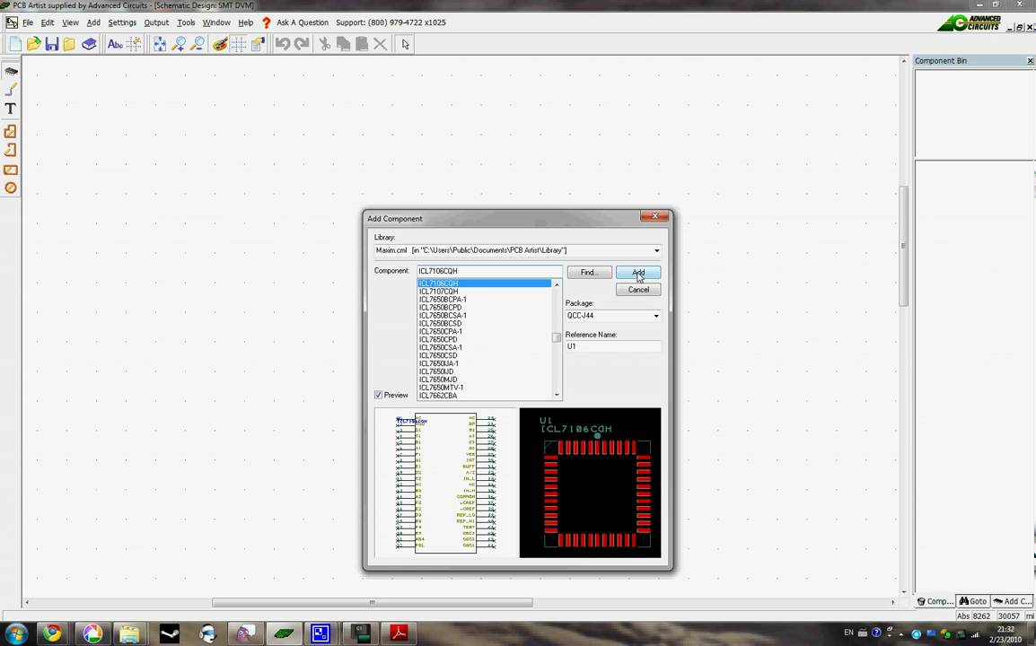Close the Component Bin panel

coord(1030,61)
